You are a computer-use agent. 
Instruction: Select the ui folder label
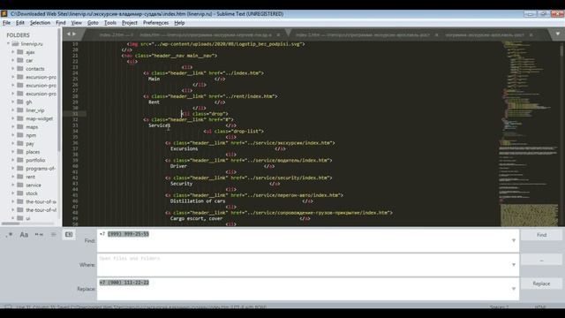click(x=28, y=218)
